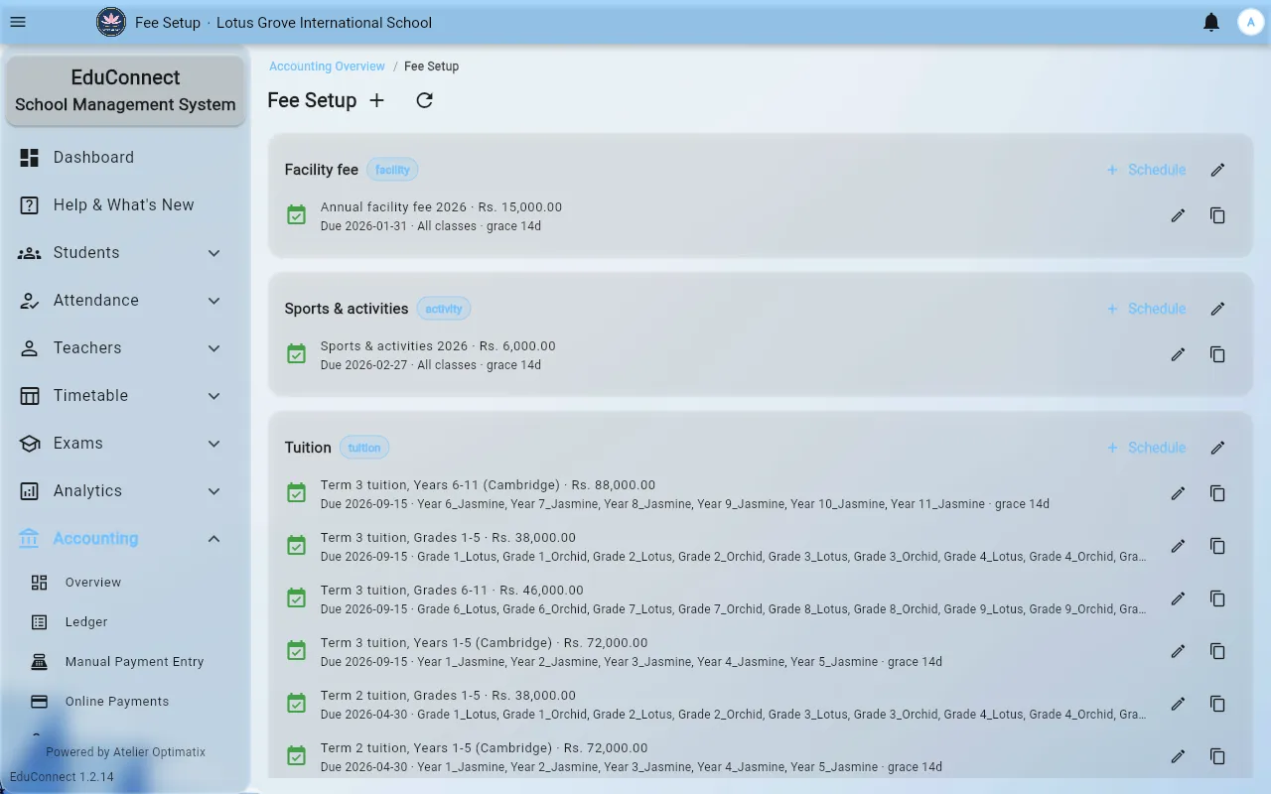The width and height of the screenshot is (1271, 794).
Task: Click the calendar icon for Sports & activities 2026
Action: click(296, 354)
